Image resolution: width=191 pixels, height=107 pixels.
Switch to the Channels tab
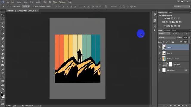tap(167, 30)
